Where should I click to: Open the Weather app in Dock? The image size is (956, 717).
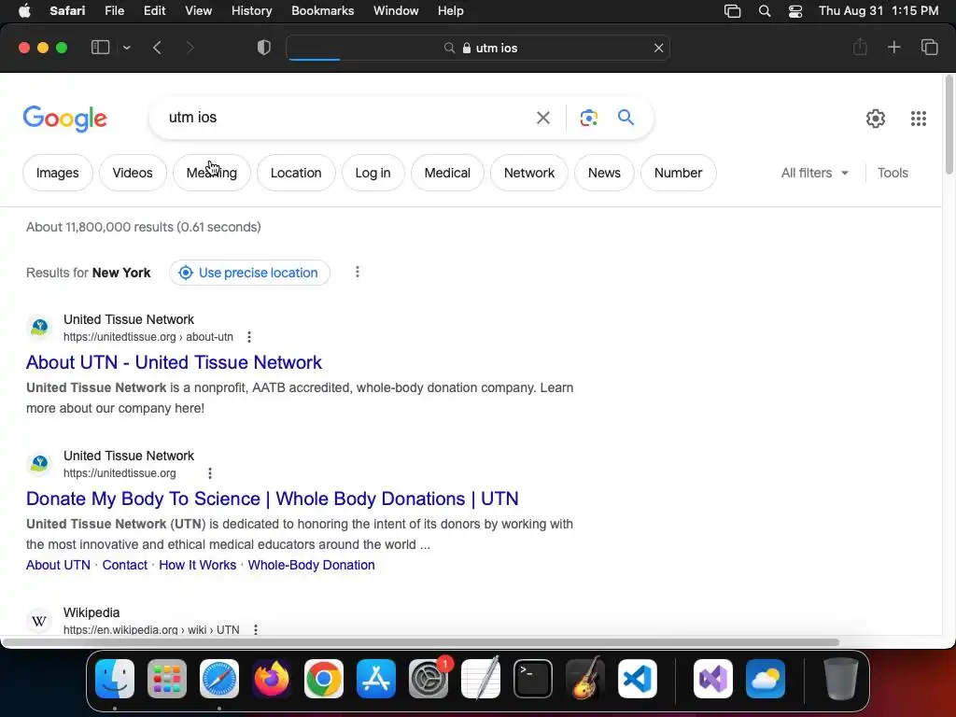[766, 679]
